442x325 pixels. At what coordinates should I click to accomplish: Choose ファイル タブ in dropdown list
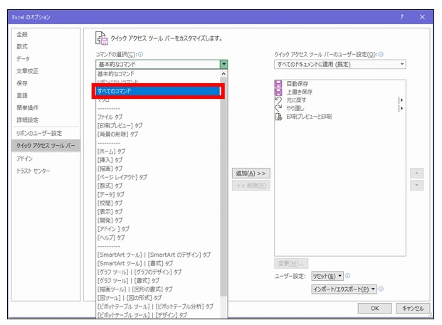[158, 117]
